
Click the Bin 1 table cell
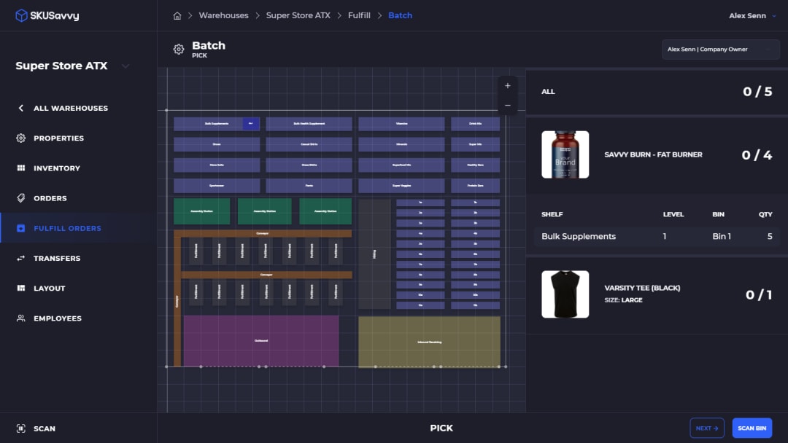coord(721,236)
